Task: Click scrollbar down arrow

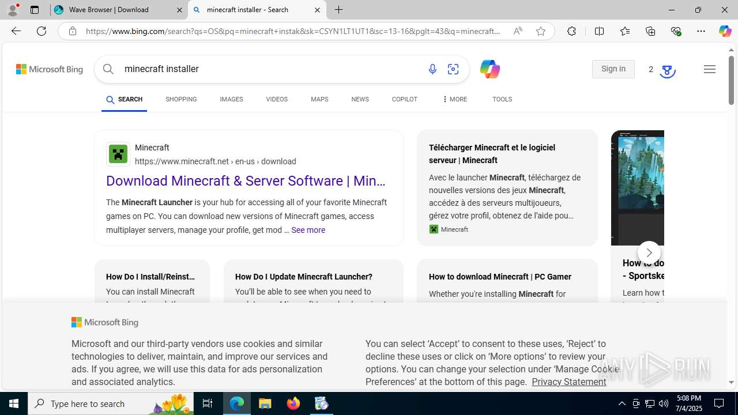Action: pos(731,382)
